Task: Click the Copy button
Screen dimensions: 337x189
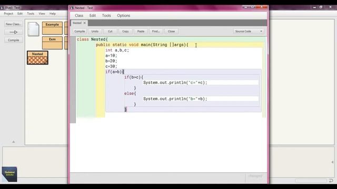Action: point(125,31)
